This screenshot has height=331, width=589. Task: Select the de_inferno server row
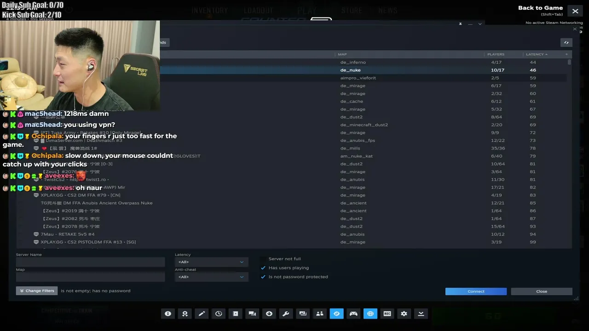(292, 62)
